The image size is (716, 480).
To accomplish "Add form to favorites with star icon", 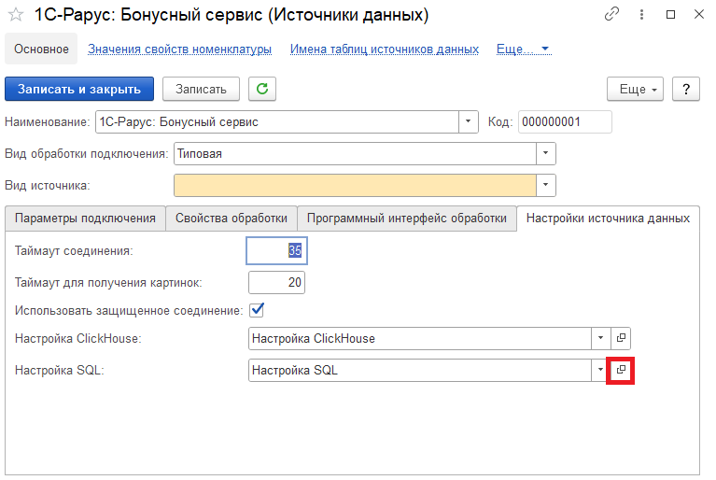I will pyautogui.click(x=16, y=15).
